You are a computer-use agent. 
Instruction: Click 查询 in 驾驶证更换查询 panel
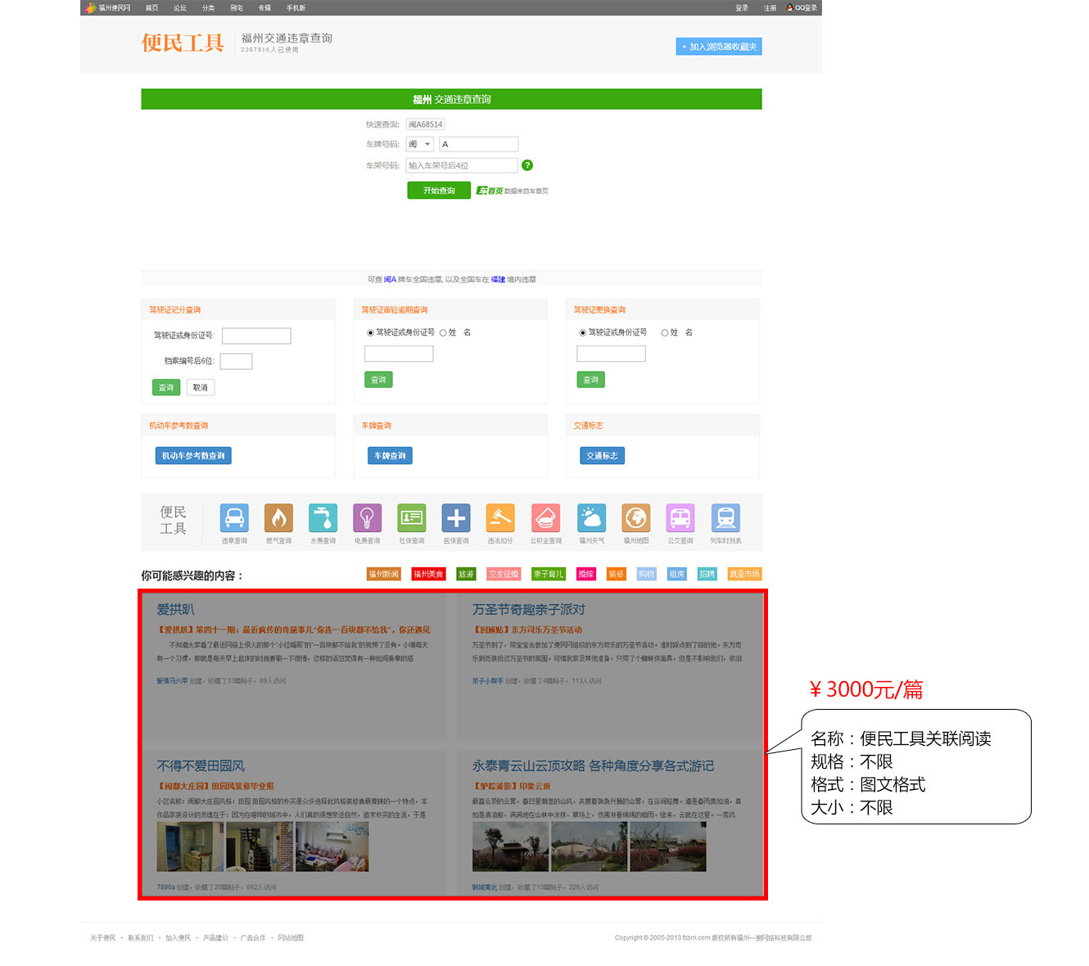591,380
